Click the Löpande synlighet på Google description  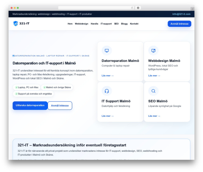tap(164, 106)
